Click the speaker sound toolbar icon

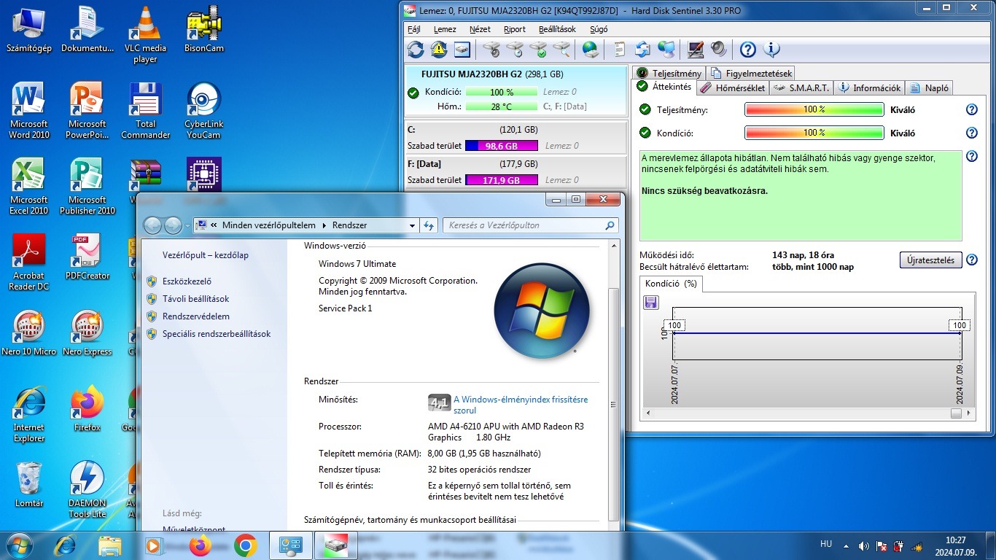point(719,49)
